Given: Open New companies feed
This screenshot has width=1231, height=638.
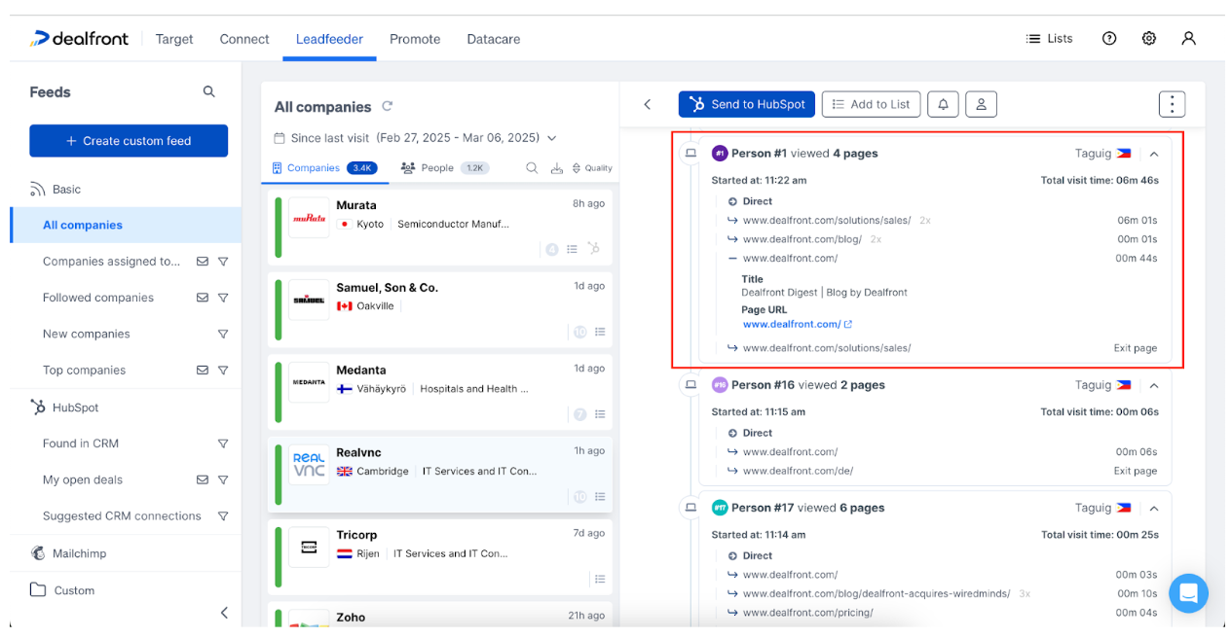Looking at the screenshot, I should [x=86, y=334].
